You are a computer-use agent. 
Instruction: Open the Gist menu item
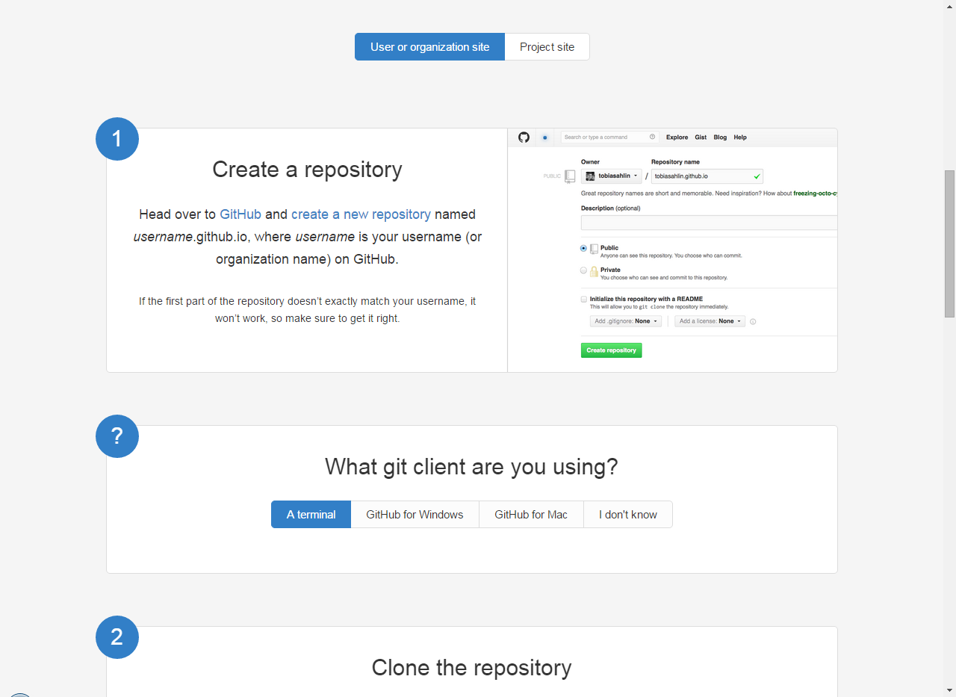(701, 137)
